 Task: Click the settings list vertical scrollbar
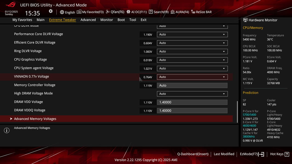(237, 112)
